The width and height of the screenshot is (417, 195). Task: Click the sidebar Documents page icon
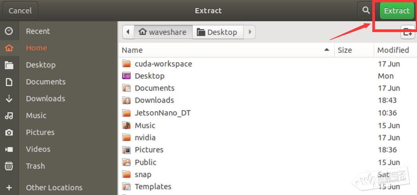pyautogui.click(x=9, y=82)
